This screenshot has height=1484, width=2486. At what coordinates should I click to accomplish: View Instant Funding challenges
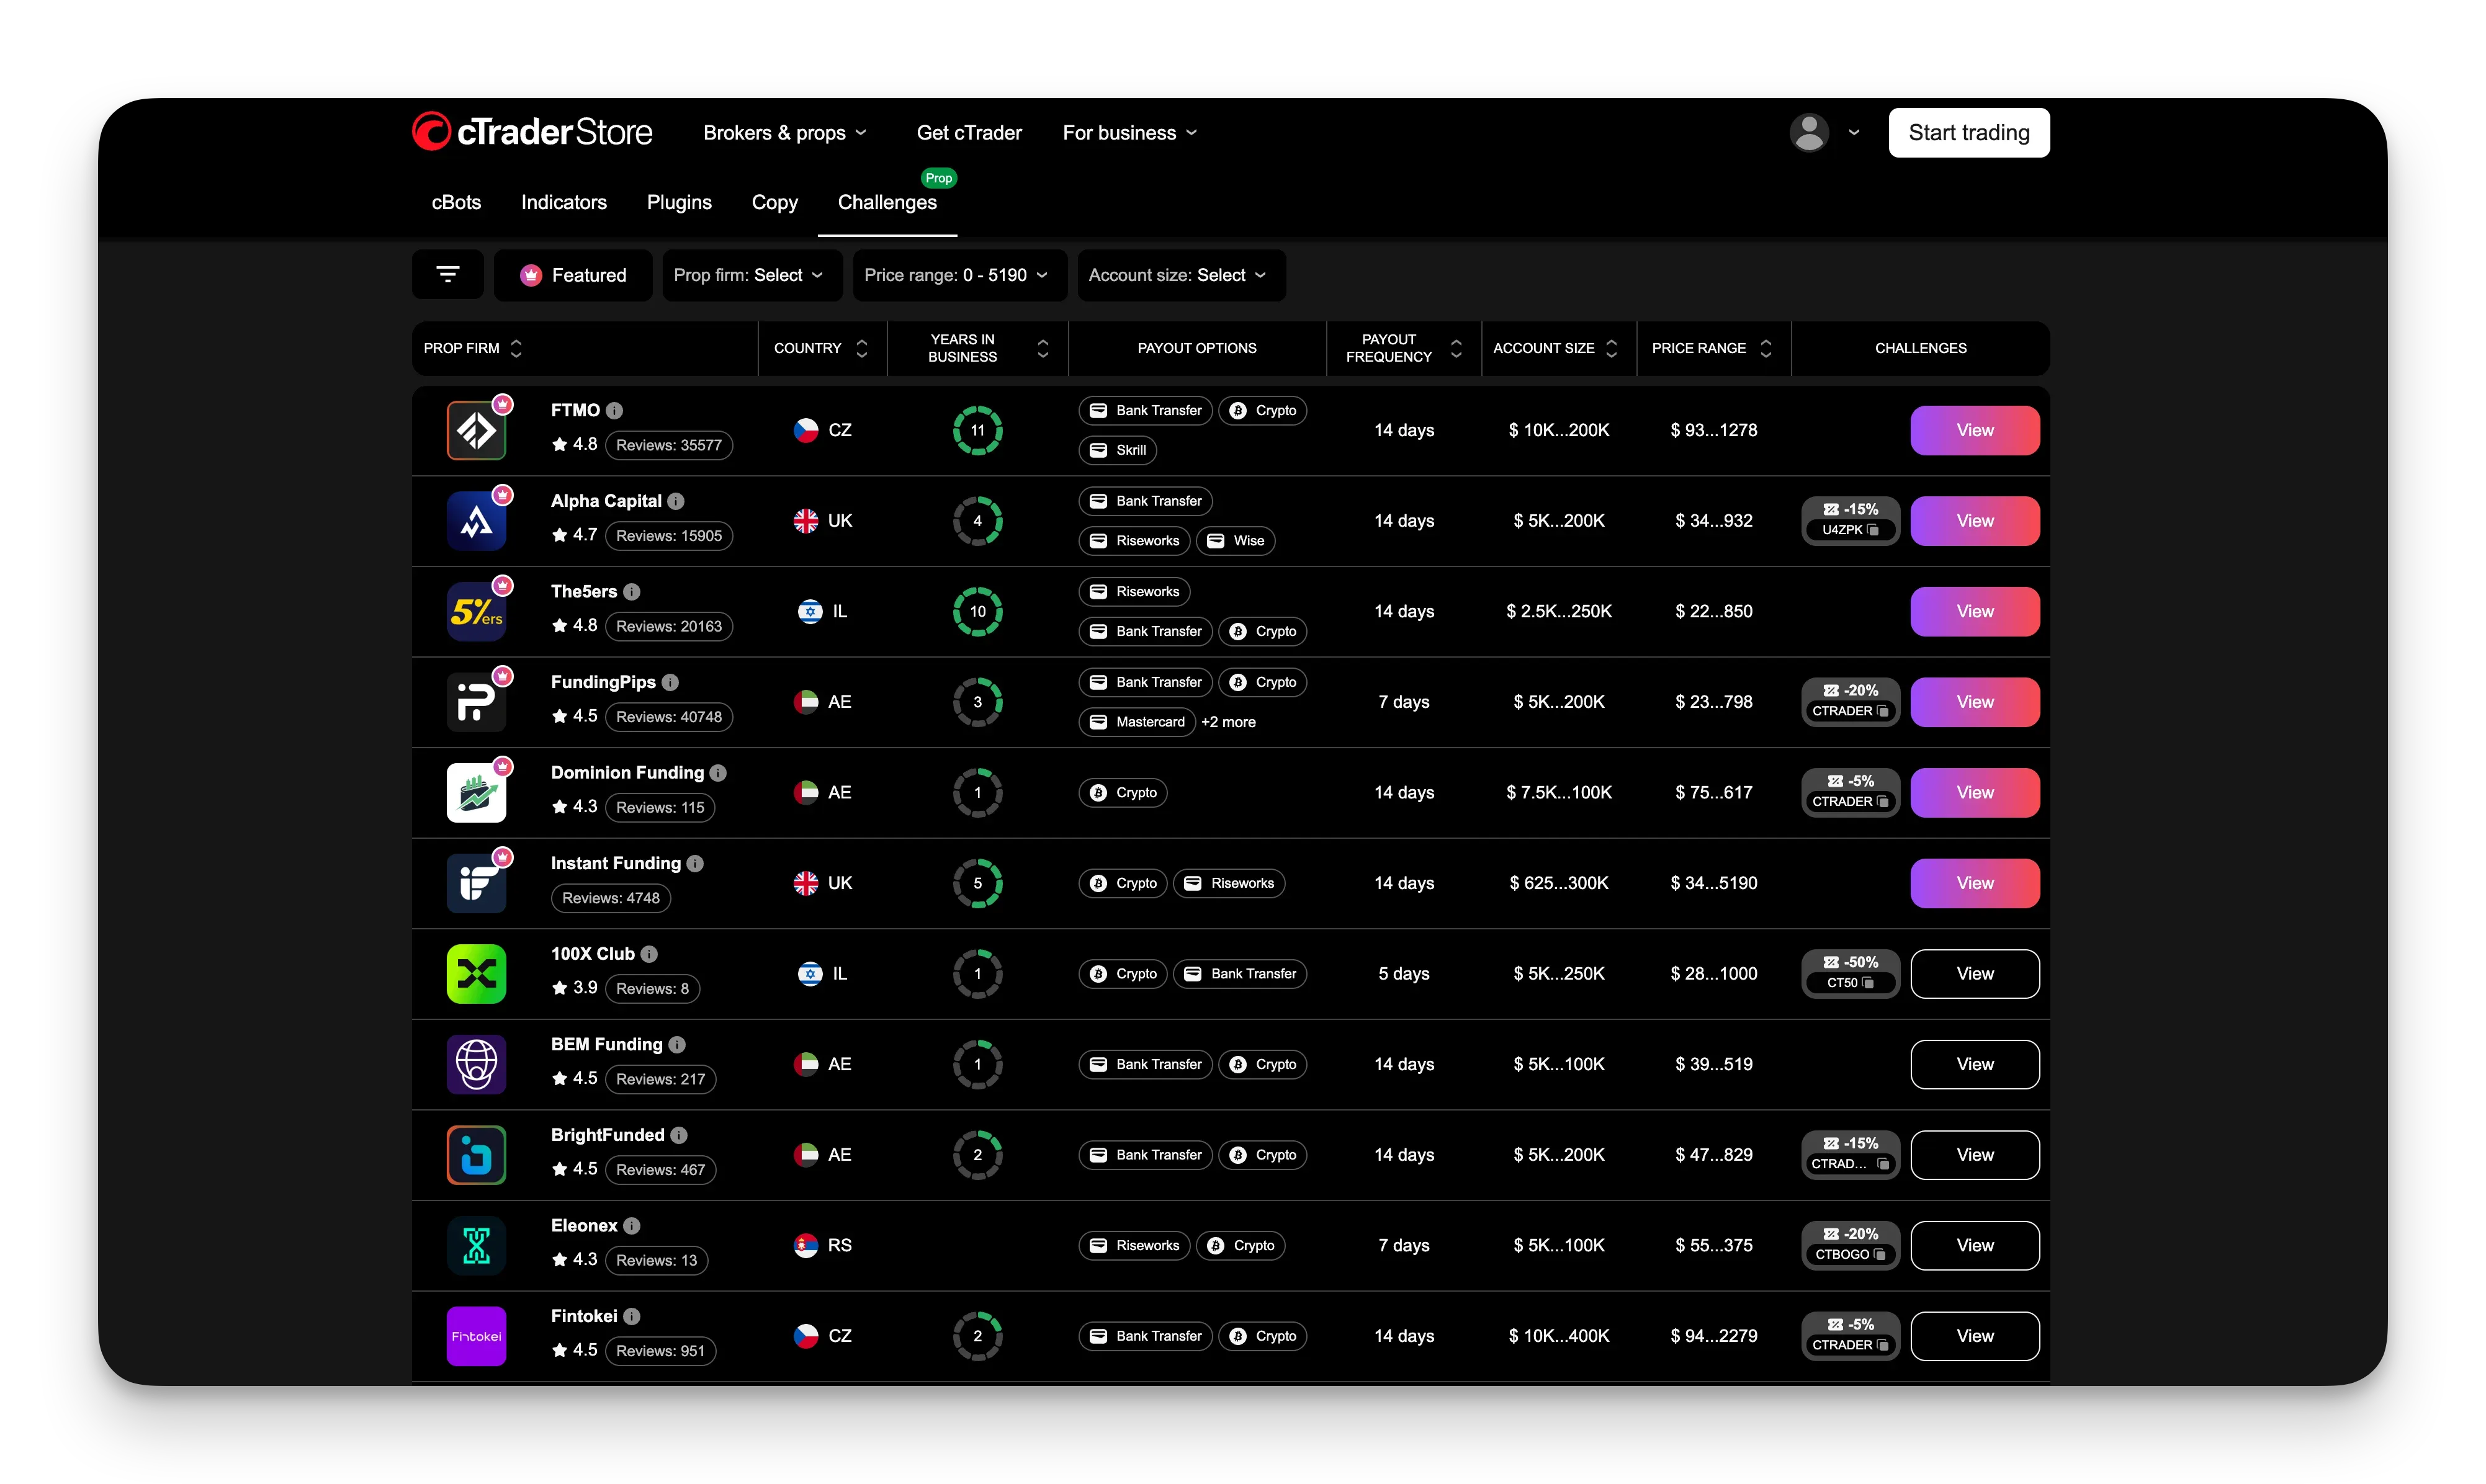coord(1974,883)
